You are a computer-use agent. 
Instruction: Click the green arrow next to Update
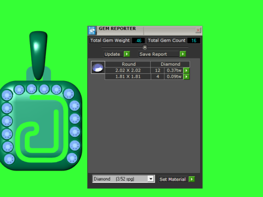click(127, 54)
